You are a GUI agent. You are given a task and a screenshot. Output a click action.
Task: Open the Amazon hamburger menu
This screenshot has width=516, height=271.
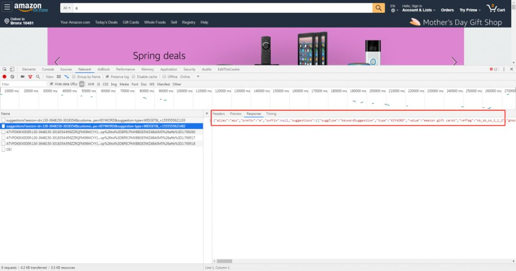tap(7, 8)
